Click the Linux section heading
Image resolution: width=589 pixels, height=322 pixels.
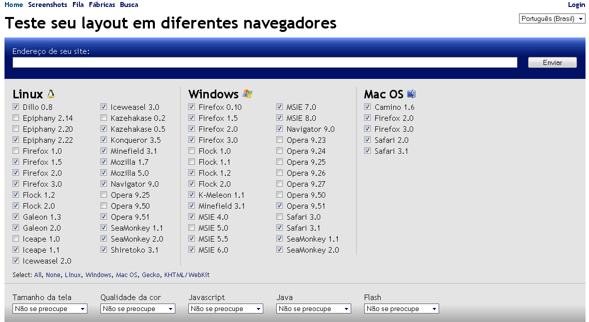tap(28, 94)
